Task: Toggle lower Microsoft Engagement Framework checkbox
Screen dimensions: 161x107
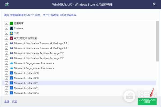Action: click(x=6, y=68)
